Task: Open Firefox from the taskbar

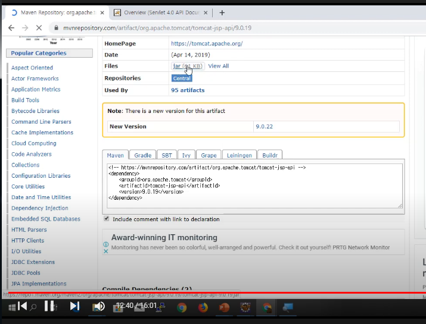Action: (203, 308)
